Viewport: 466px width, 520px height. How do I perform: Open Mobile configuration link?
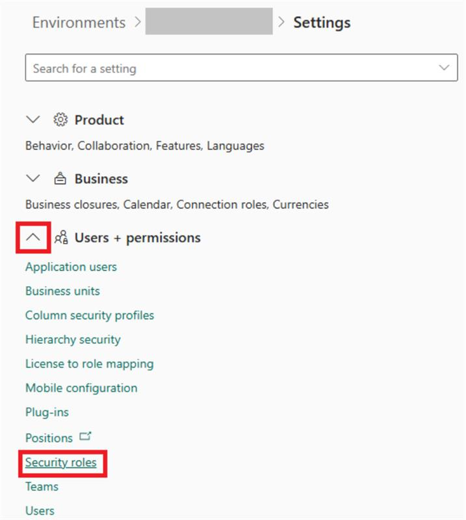tap(81, 388)
